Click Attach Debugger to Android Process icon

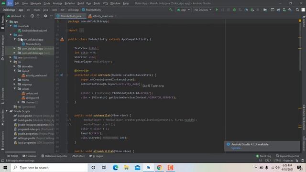[252, 10]
